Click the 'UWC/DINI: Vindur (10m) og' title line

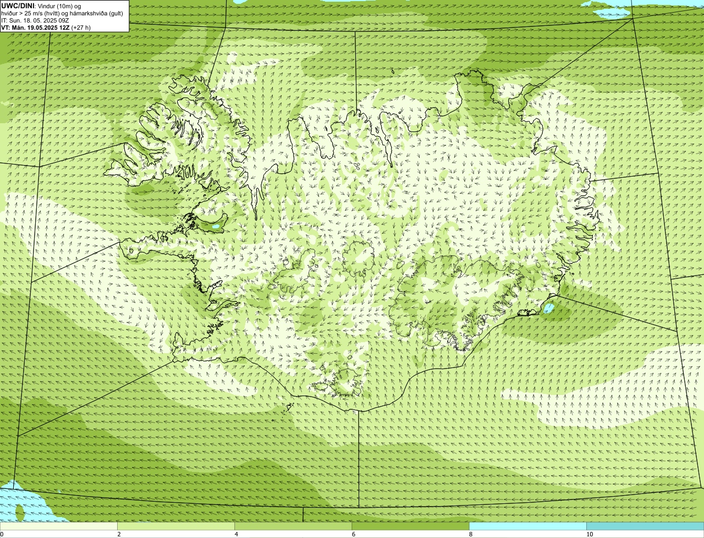pos(41,6)
